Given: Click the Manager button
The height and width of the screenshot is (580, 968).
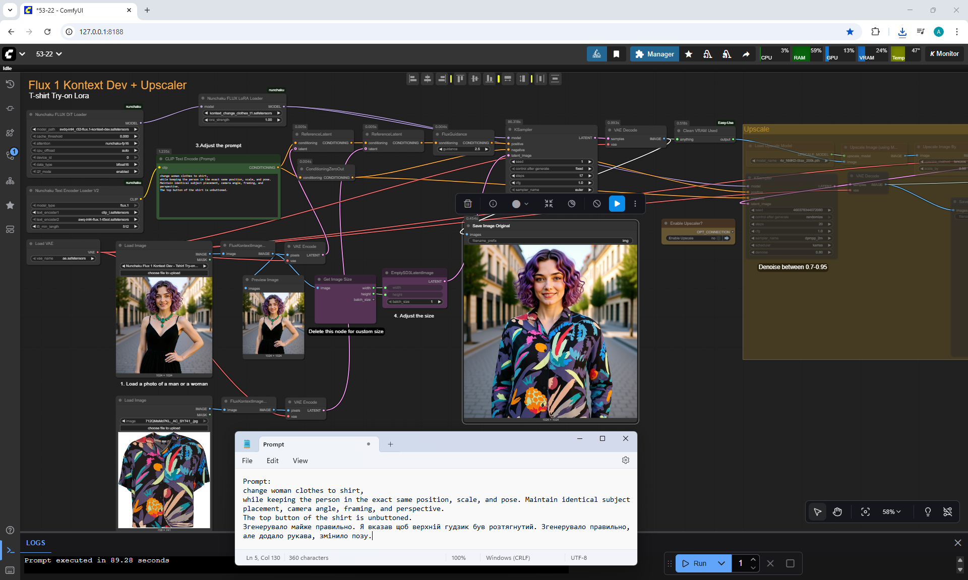Looking at the screenshot, I should pos(654,54).
